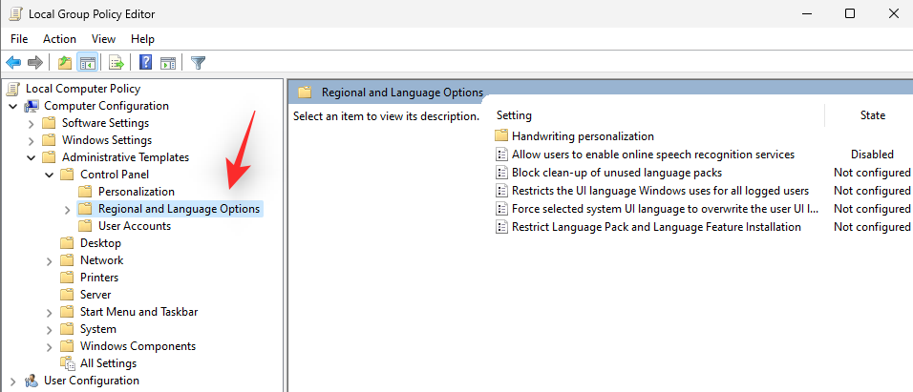Click the Printers folder icon in tree

(x=68, y=278)
